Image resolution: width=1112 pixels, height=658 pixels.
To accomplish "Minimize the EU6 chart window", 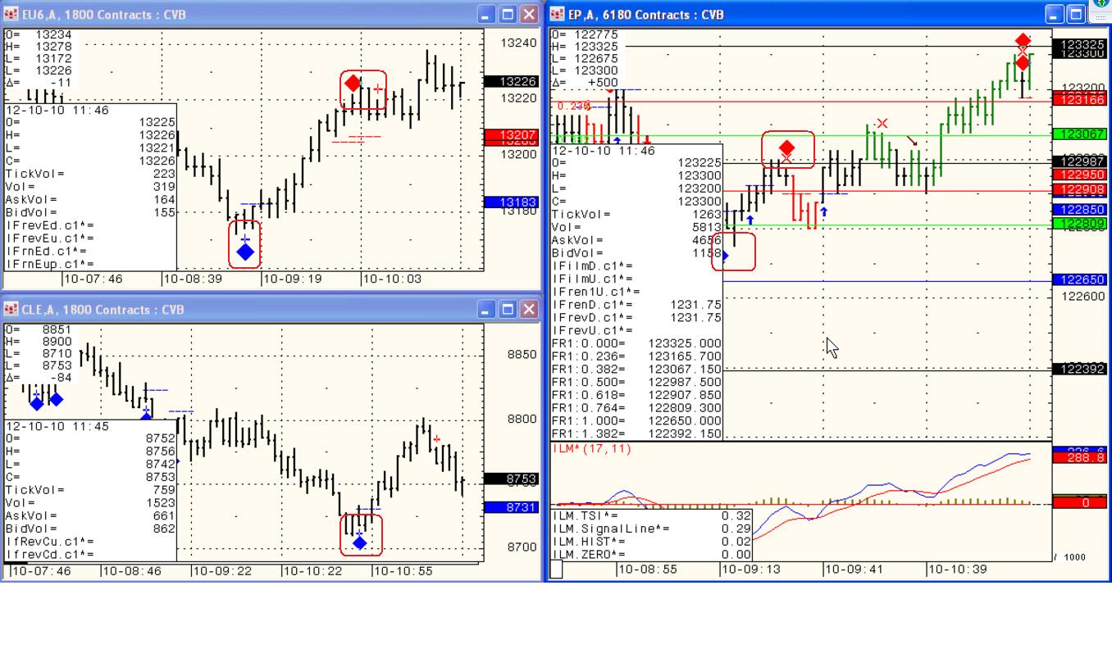I will tap(486, 14).
